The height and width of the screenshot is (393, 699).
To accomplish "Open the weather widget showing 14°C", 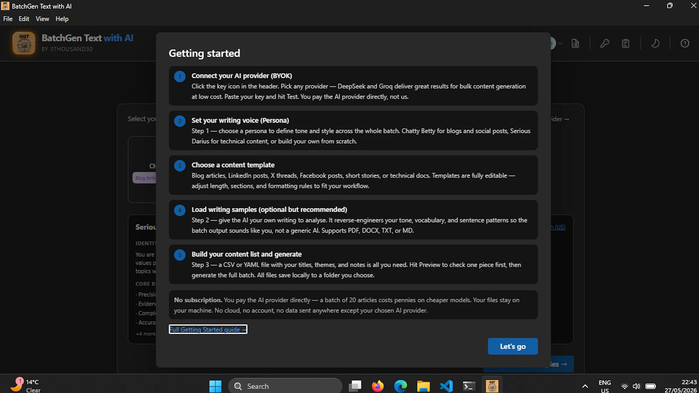I will coord(26,386).
